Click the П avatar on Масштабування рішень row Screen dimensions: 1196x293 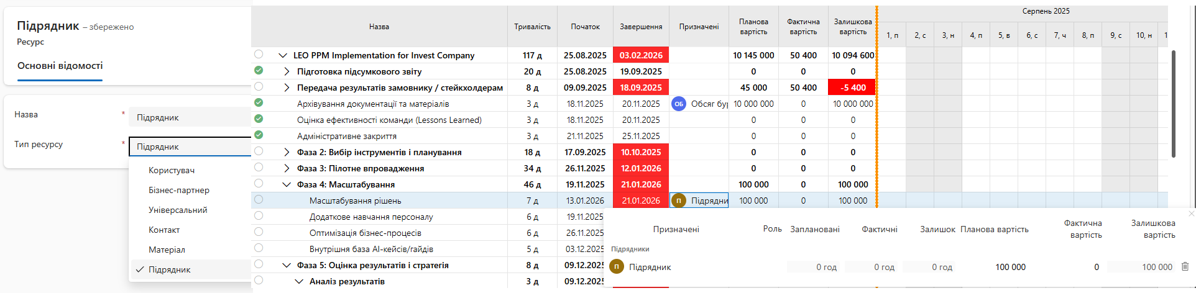tap(679, 201)
